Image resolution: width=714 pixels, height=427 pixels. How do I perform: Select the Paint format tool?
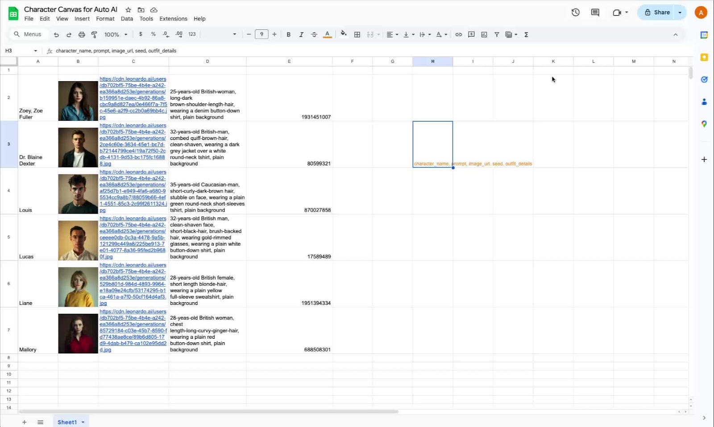click(x=94, y=35)
